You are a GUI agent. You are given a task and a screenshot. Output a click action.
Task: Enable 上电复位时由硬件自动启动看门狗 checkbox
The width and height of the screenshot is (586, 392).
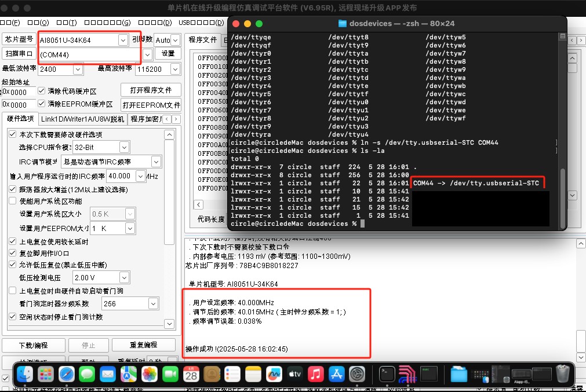pyautogui.click(x=13, y=291)
